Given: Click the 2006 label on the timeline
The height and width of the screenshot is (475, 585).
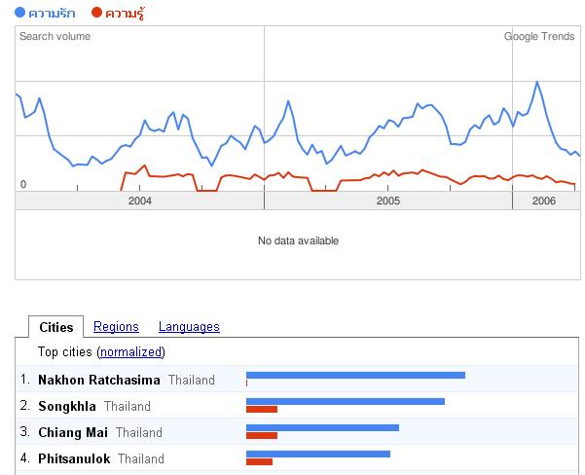Looking at the screenshot, I should [x=544, y=201].
